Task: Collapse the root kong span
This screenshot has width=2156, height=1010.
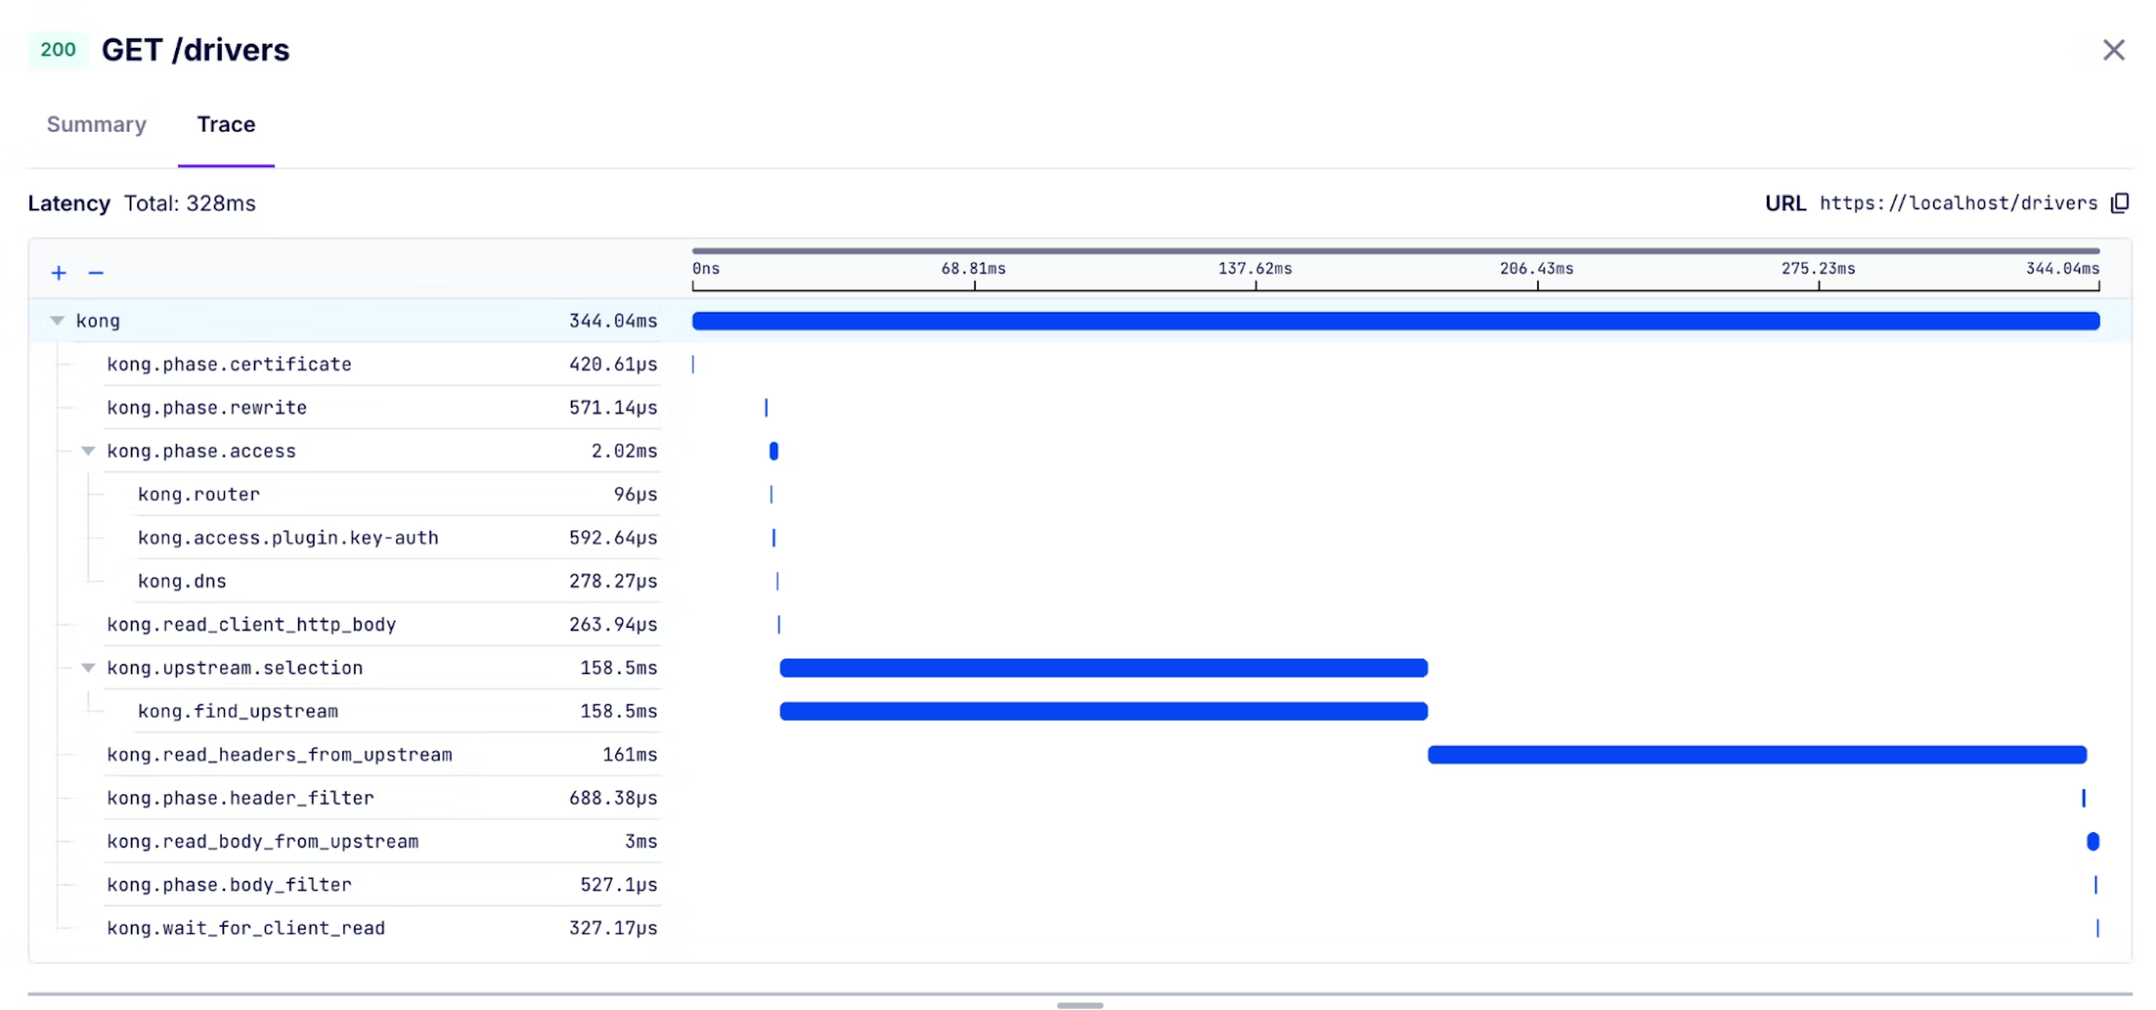Action: pyautogui.click(x=57, y=320)
